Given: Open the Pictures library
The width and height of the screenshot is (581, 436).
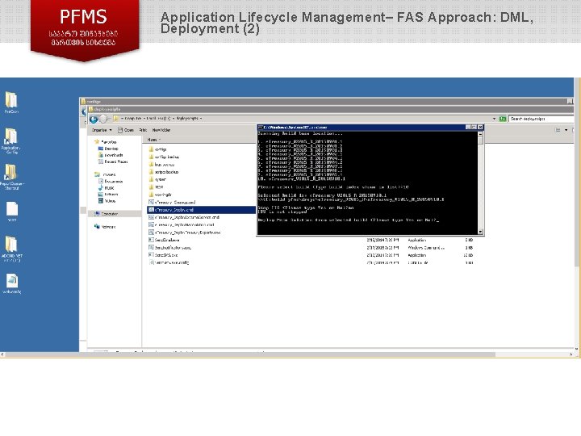Looking at the screenshot, I should (108, 195).
